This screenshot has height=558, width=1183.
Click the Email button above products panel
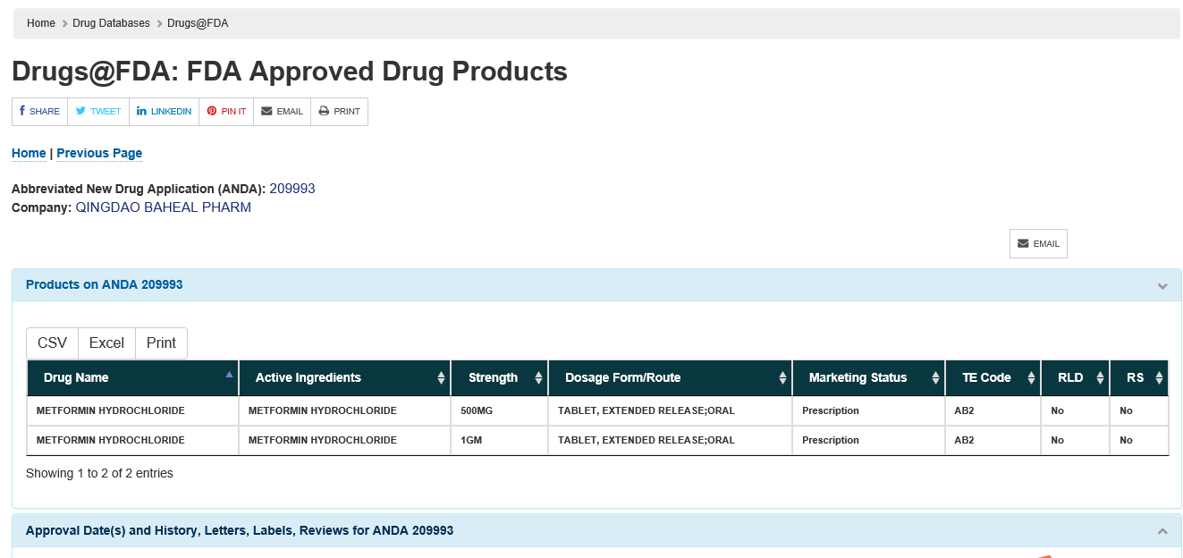click(1038, 244)
